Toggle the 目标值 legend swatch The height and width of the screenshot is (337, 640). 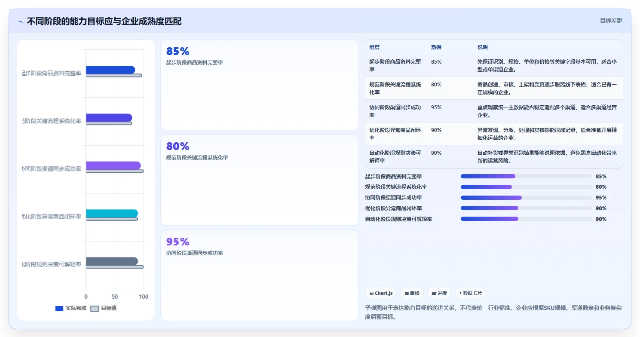[95, 308]
